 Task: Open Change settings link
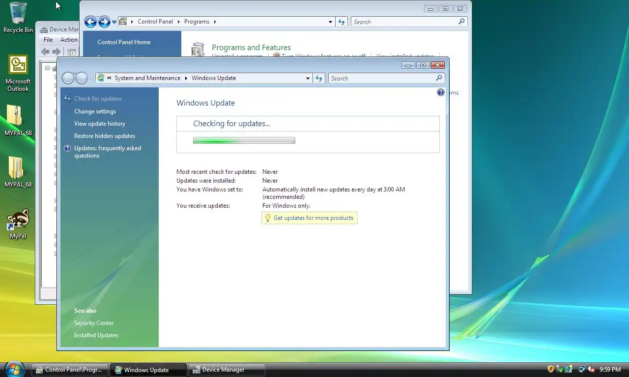95,111
